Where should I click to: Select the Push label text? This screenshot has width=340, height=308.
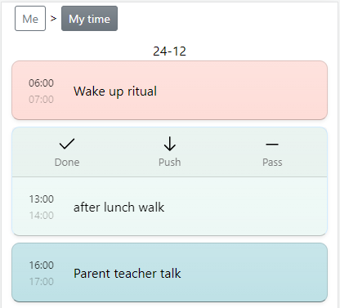pyautogui.click(x=169, y=163)
